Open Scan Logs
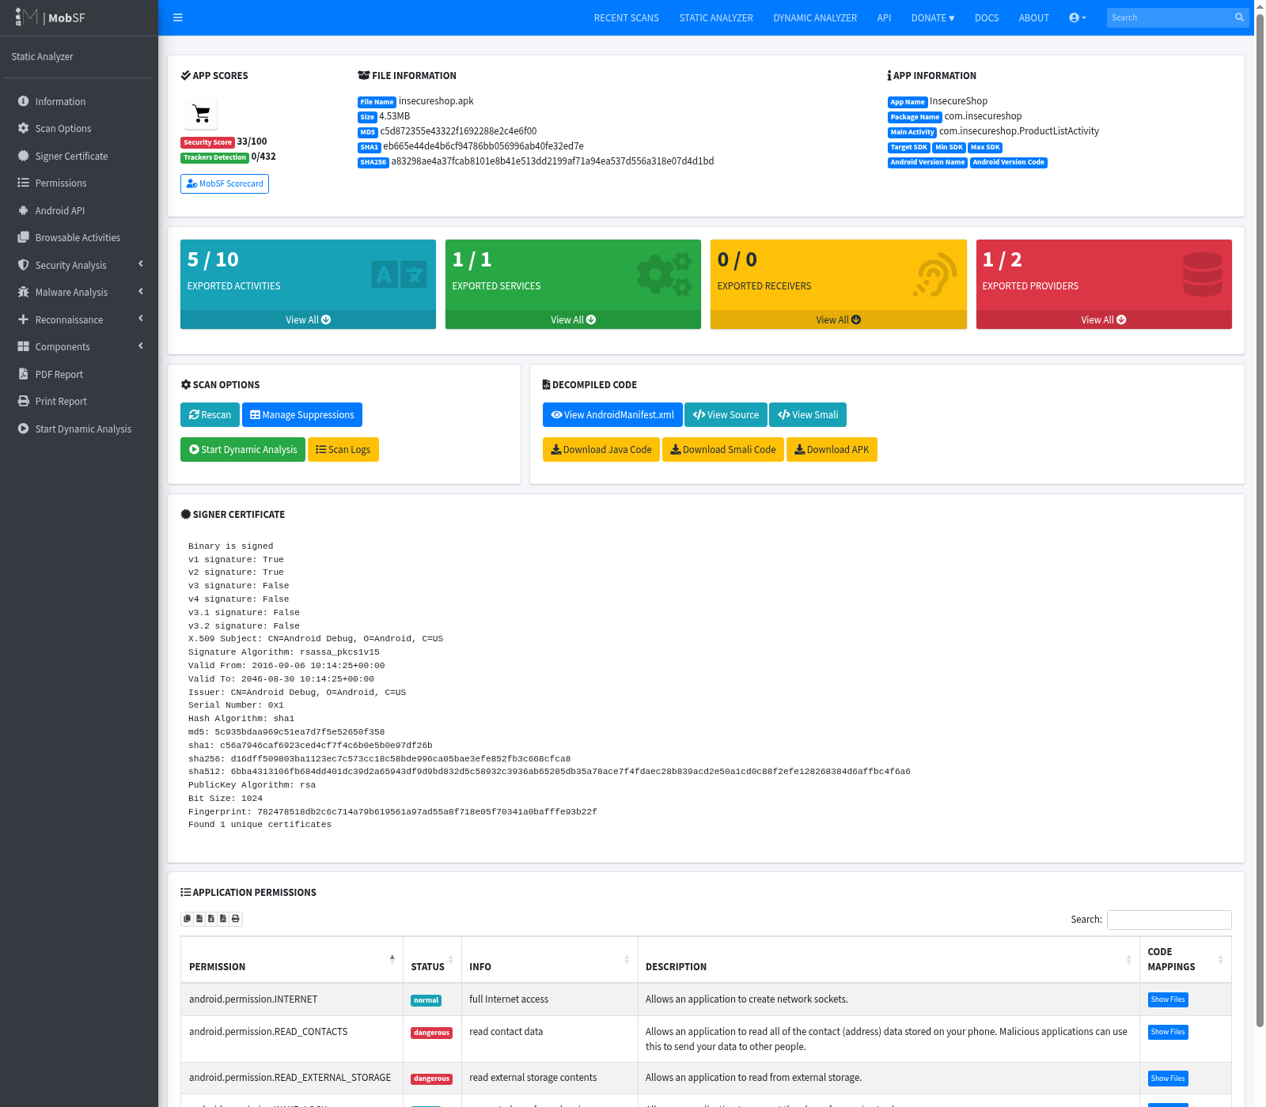This screenshot has width=1266, height=1107. [x=343, y=450]
